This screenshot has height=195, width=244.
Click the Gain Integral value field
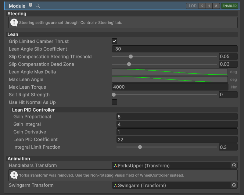click(x=177, y=124)
